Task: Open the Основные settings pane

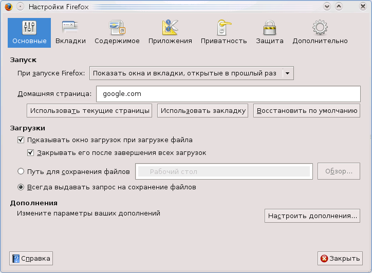Action: click(29, 33)
